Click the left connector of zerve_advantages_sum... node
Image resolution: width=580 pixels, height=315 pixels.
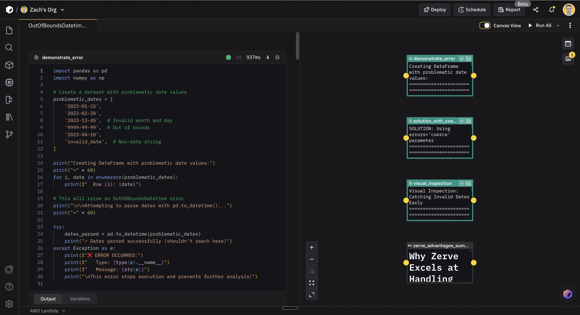(406, 263)
